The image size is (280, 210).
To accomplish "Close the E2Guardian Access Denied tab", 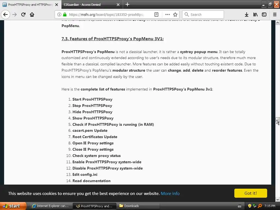I will tap(118, 5).
